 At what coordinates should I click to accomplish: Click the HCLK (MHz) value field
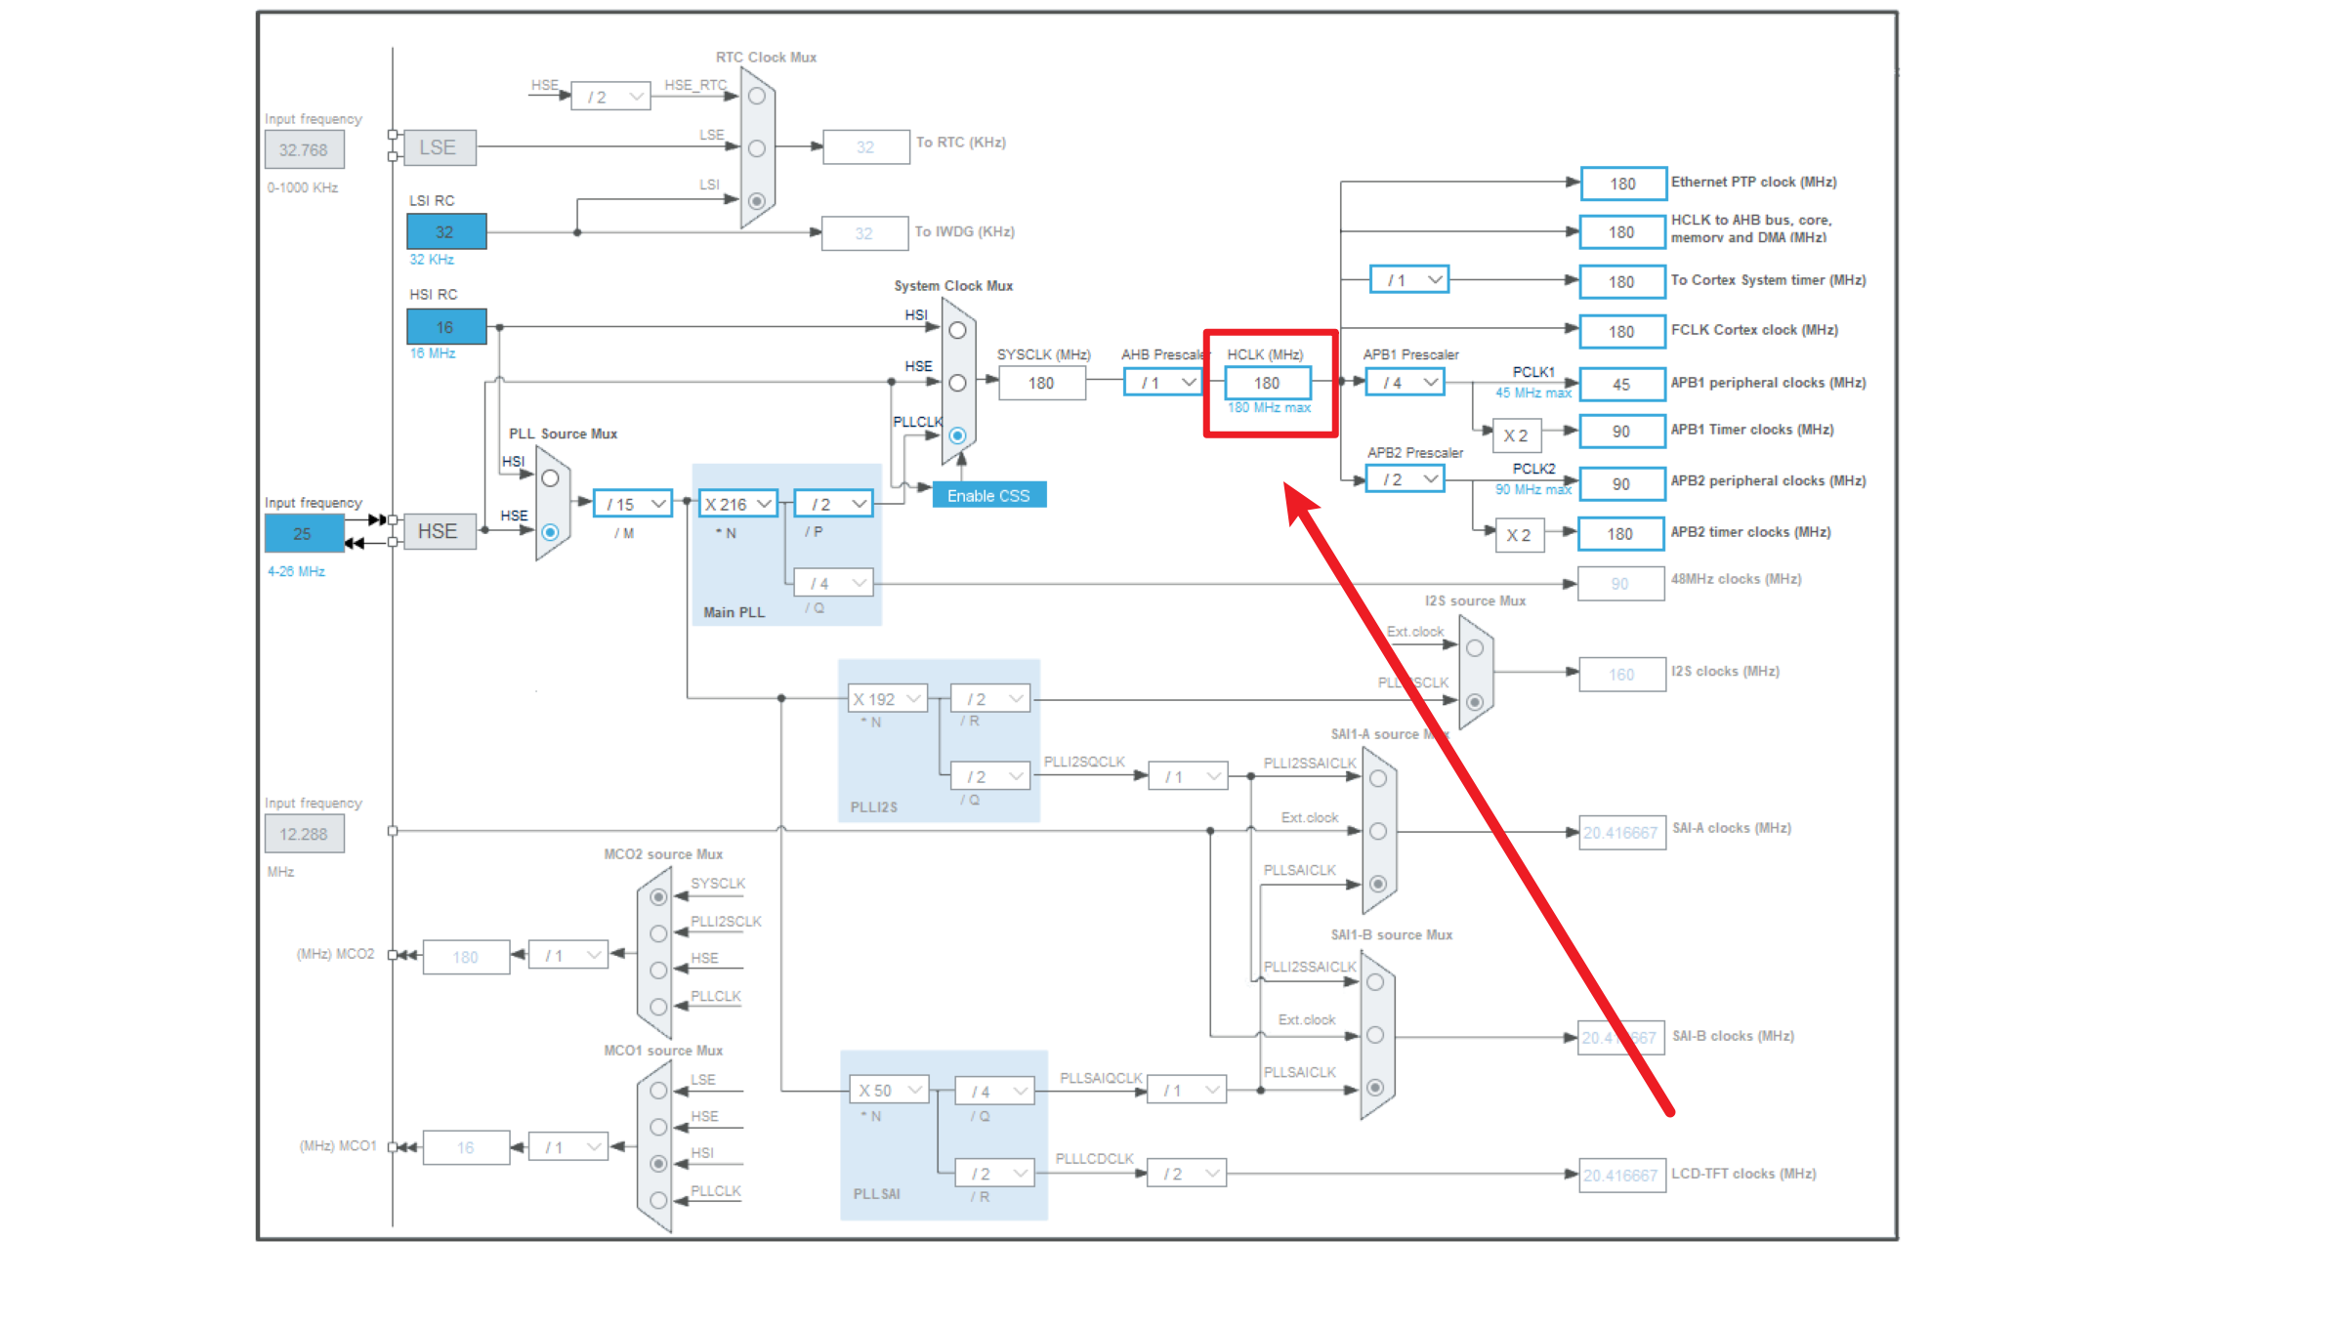(1267, 383)
